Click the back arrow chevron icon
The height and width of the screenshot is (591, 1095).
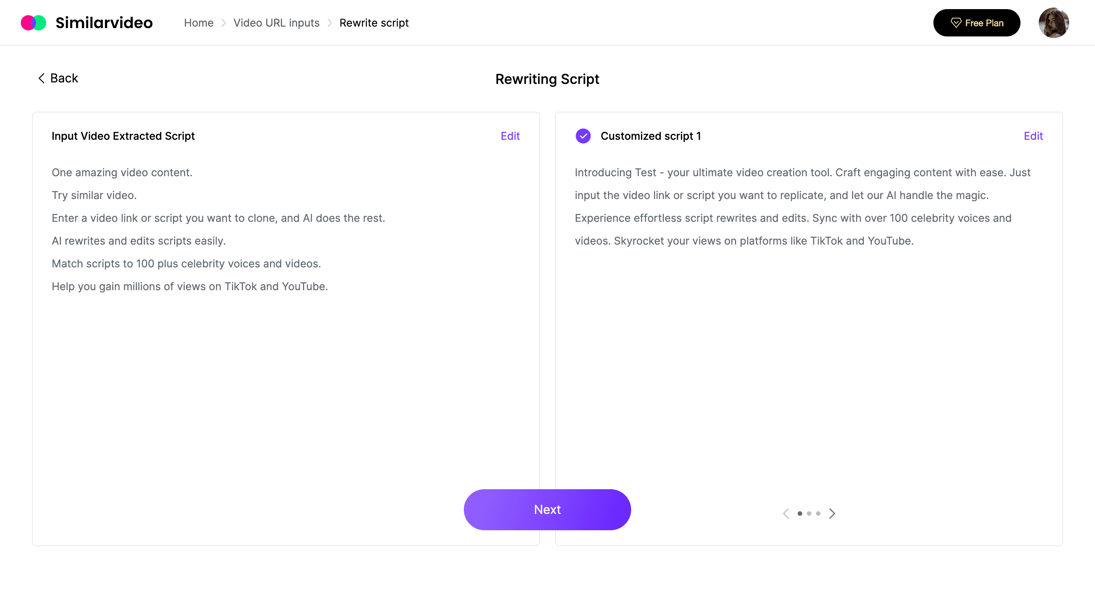(41, 78)
